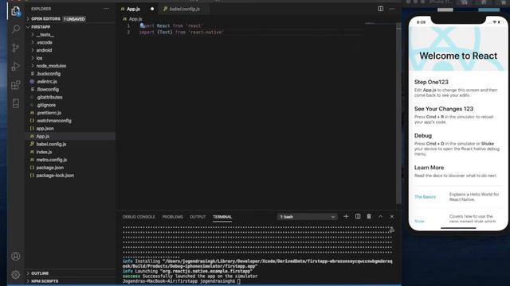Open editor more actions ellipsis
Image resolution: width=510 pixels, height=286 pixels.
[392, 9]
